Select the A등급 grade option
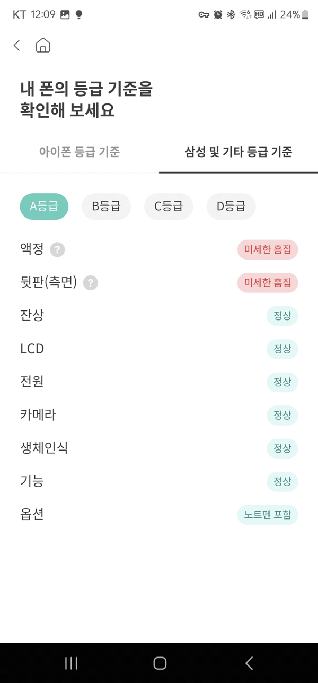The height and width of the screenshot is (683, 318). (43, 206)
